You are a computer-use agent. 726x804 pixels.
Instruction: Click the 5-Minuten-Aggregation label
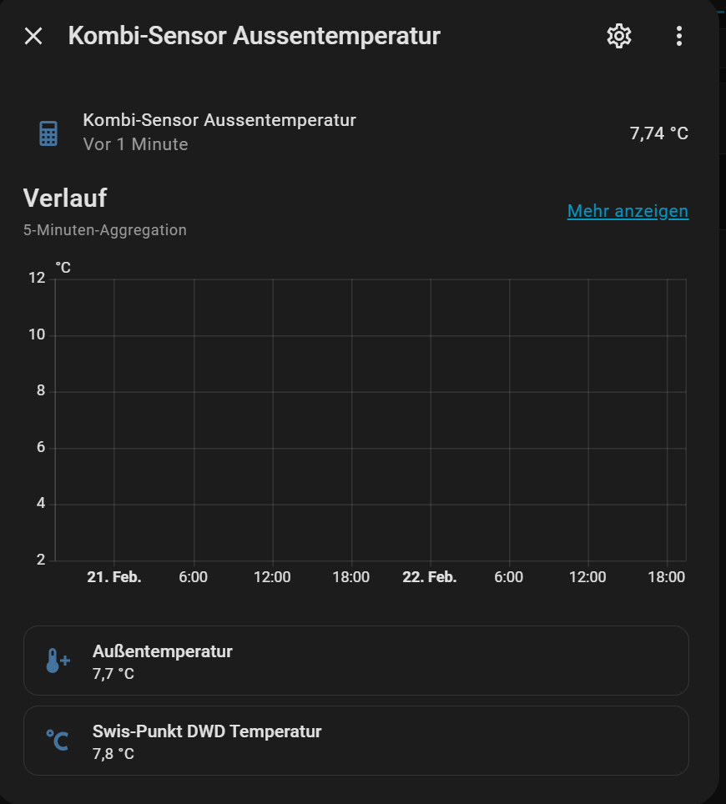[x=105, y=230]
